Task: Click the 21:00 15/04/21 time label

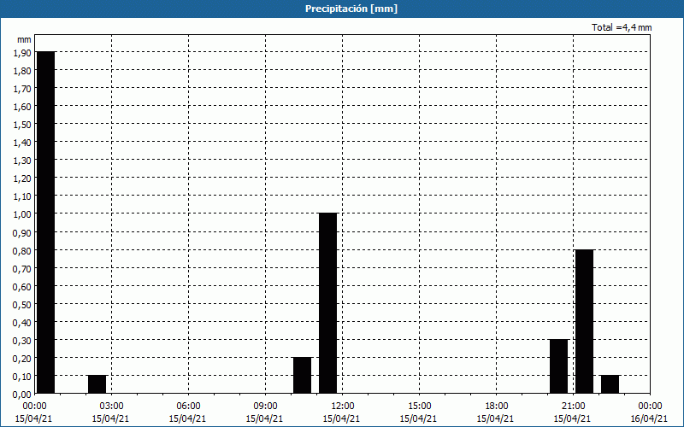Action: pyautogui.click(x=573, y=412)
